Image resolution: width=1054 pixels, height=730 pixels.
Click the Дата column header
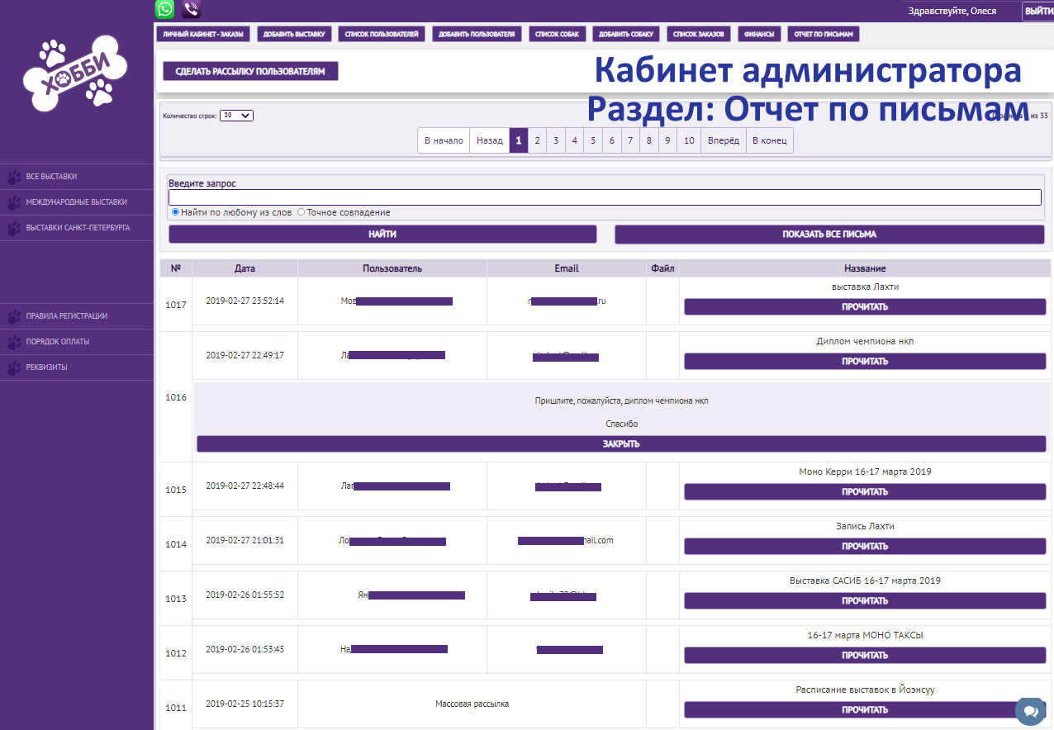pos(245,268)
